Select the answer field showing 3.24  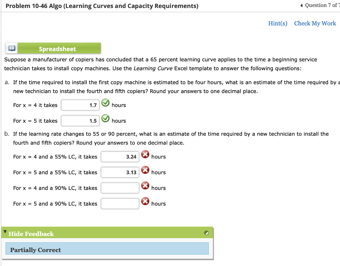click(x=120, y=156)
